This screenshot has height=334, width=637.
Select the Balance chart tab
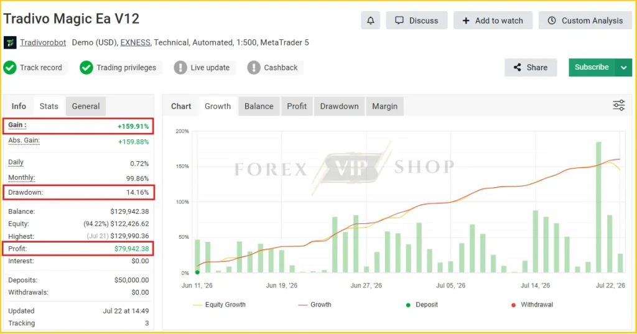(x=259, y=106)
